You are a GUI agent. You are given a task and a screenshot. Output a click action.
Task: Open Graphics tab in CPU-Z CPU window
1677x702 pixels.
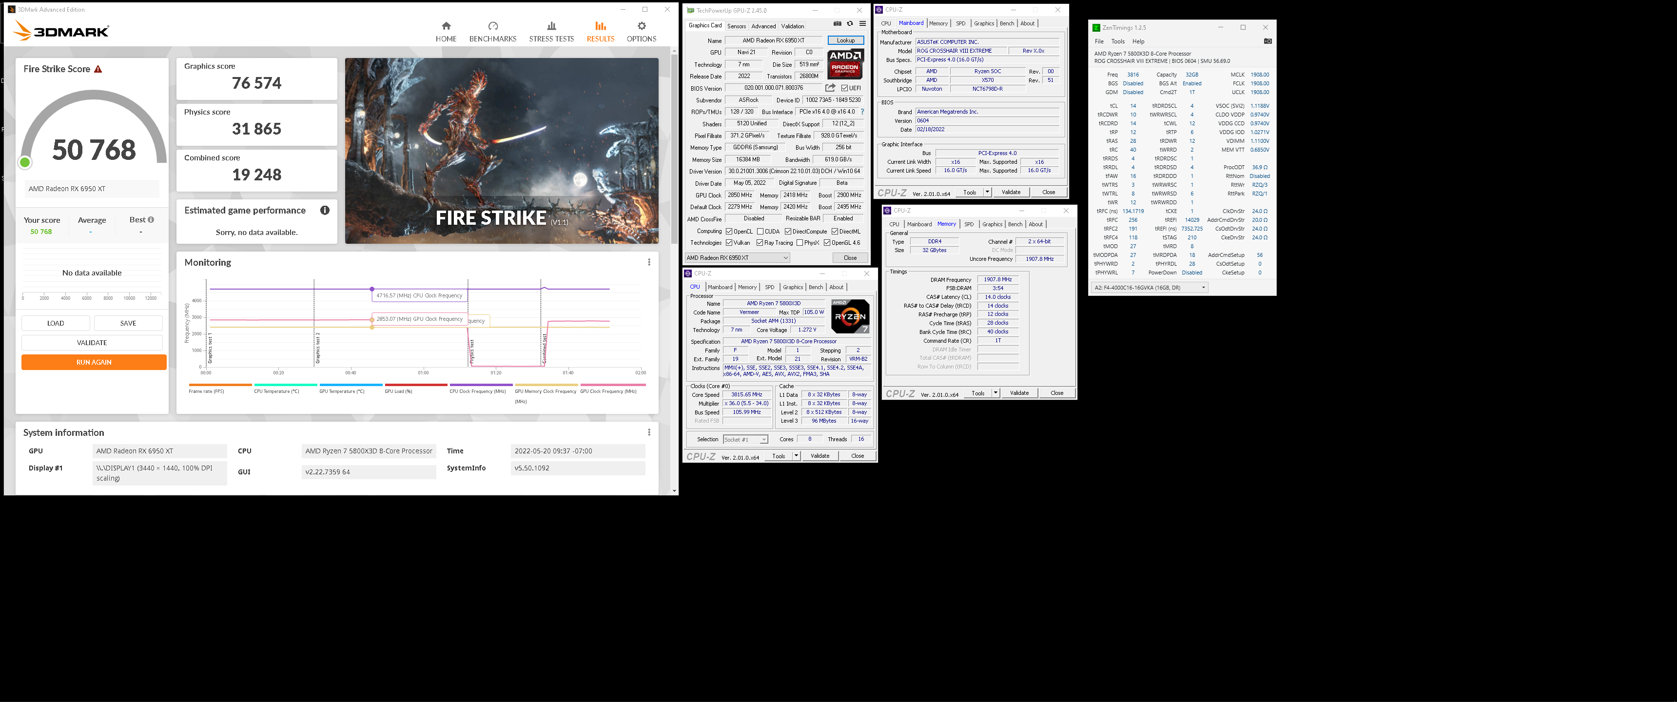(792, 287)
